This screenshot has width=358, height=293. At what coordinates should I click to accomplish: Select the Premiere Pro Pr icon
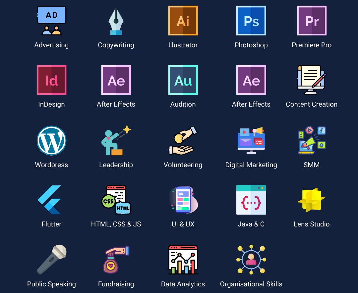[312, 21]
